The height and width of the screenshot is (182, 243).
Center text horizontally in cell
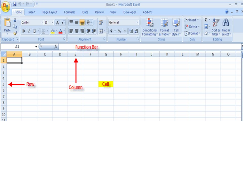(76, 31)
